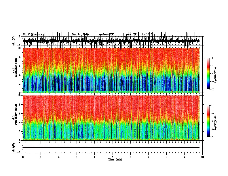Image resolution: width=228 pixels, height=176 pixels.
Task: Click inside the ch.1 spectrogram plot
Action: [111, 70]
